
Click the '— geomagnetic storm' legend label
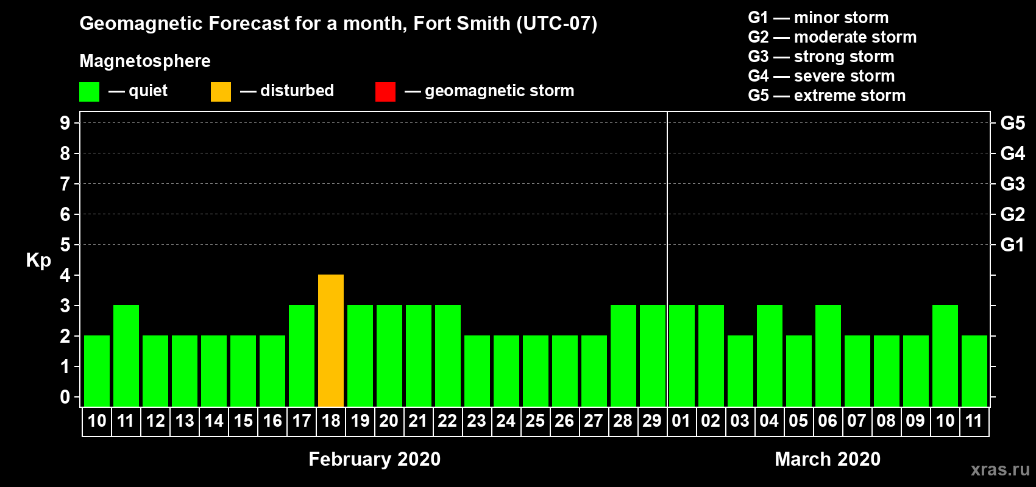pyautogui.click(x=489, y=91)
